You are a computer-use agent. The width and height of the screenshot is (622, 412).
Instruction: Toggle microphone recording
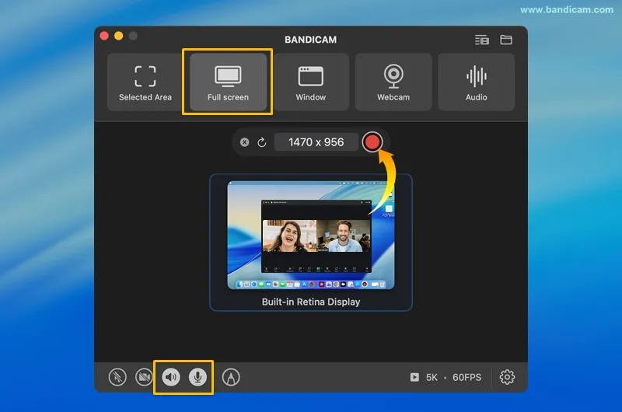(197, 377)
